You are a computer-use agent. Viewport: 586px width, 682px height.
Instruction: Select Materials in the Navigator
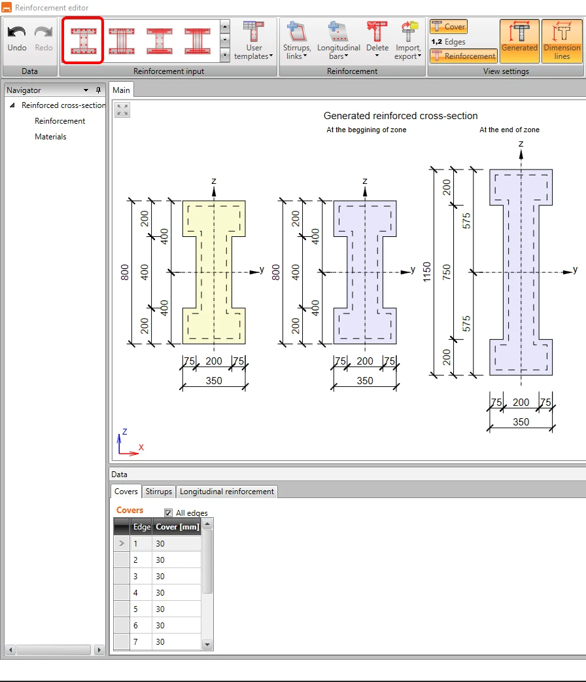pyautogui.click(x=50, y=137)
